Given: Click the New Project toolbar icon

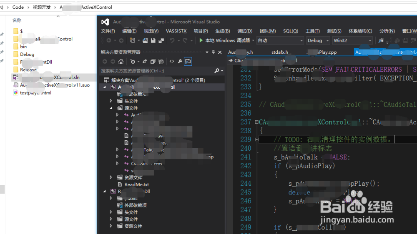Looking at the screenshot, I should 133,40.
